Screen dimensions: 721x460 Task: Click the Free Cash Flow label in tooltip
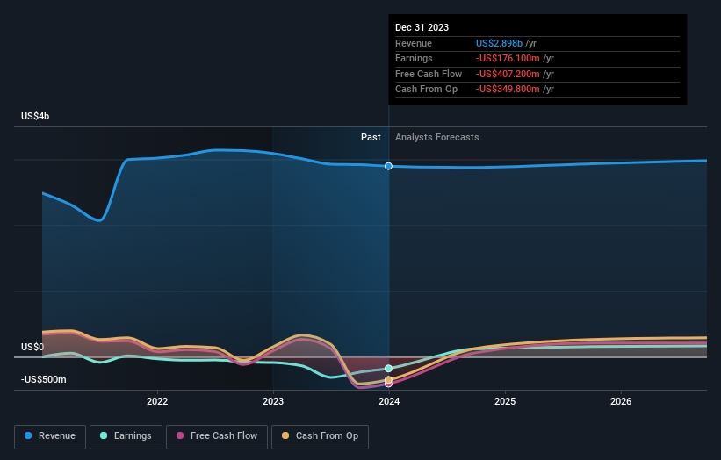[x=429, y=74]
